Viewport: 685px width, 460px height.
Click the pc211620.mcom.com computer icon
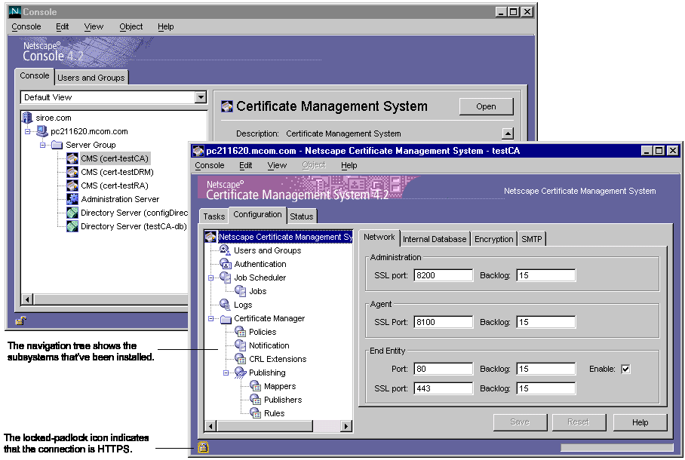pyautogui.click(x=42, y=131)
